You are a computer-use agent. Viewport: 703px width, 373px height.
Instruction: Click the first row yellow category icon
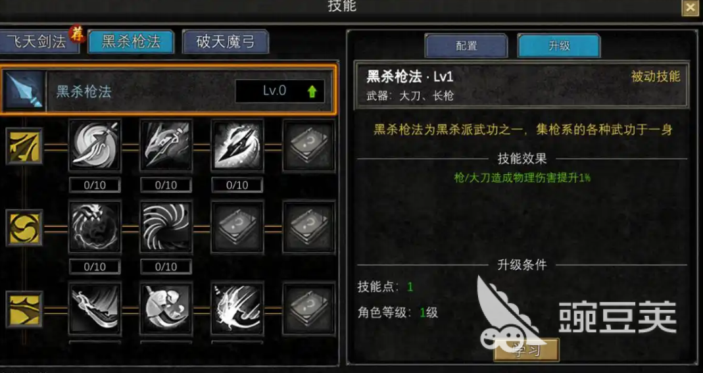24,146
